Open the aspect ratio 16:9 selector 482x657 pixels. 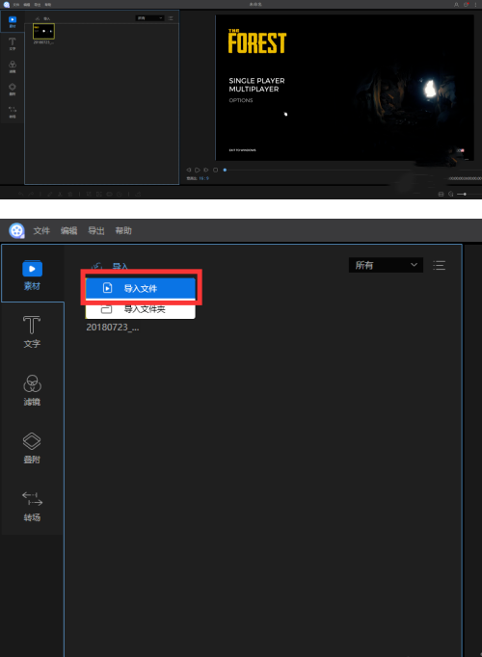coord(203,178)
